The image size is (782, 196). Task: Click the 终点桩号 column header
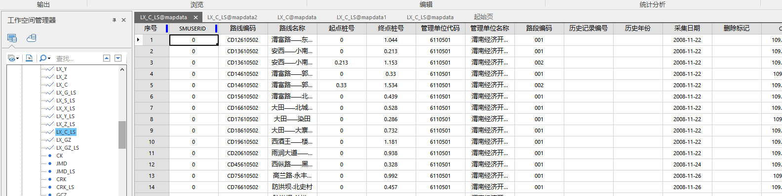(x=391, y=29)
